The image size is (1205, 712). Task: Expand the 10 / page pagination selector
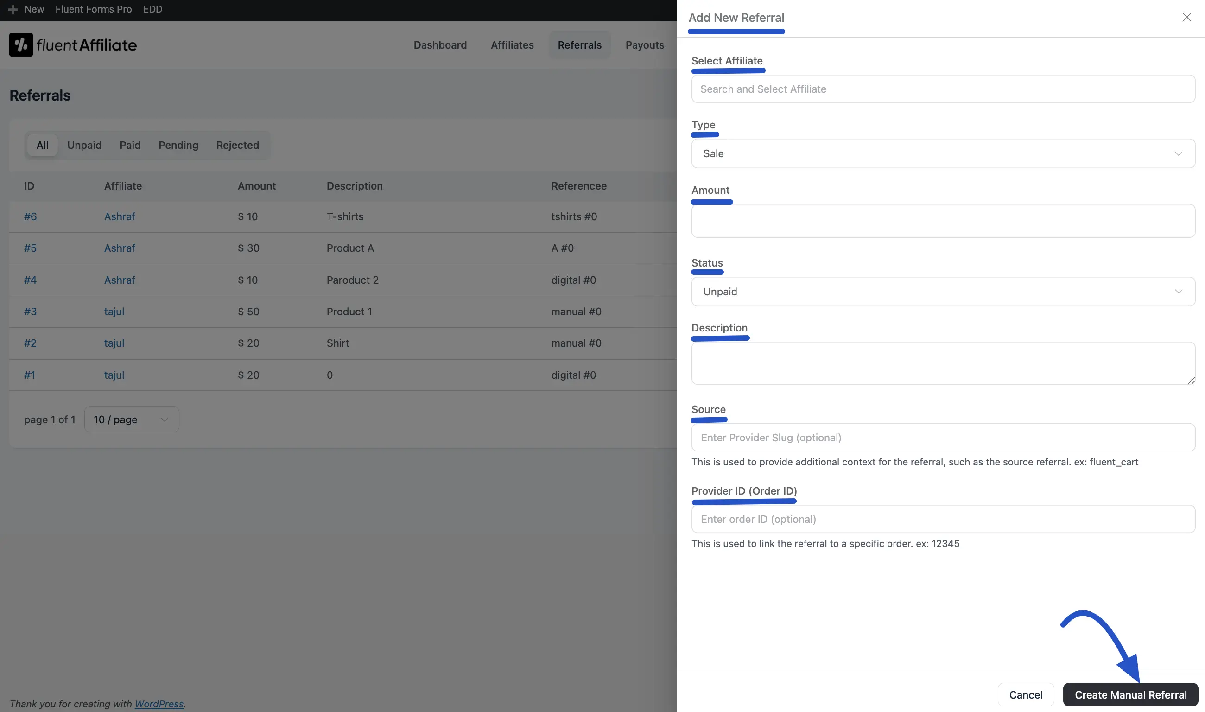point(131,419)
